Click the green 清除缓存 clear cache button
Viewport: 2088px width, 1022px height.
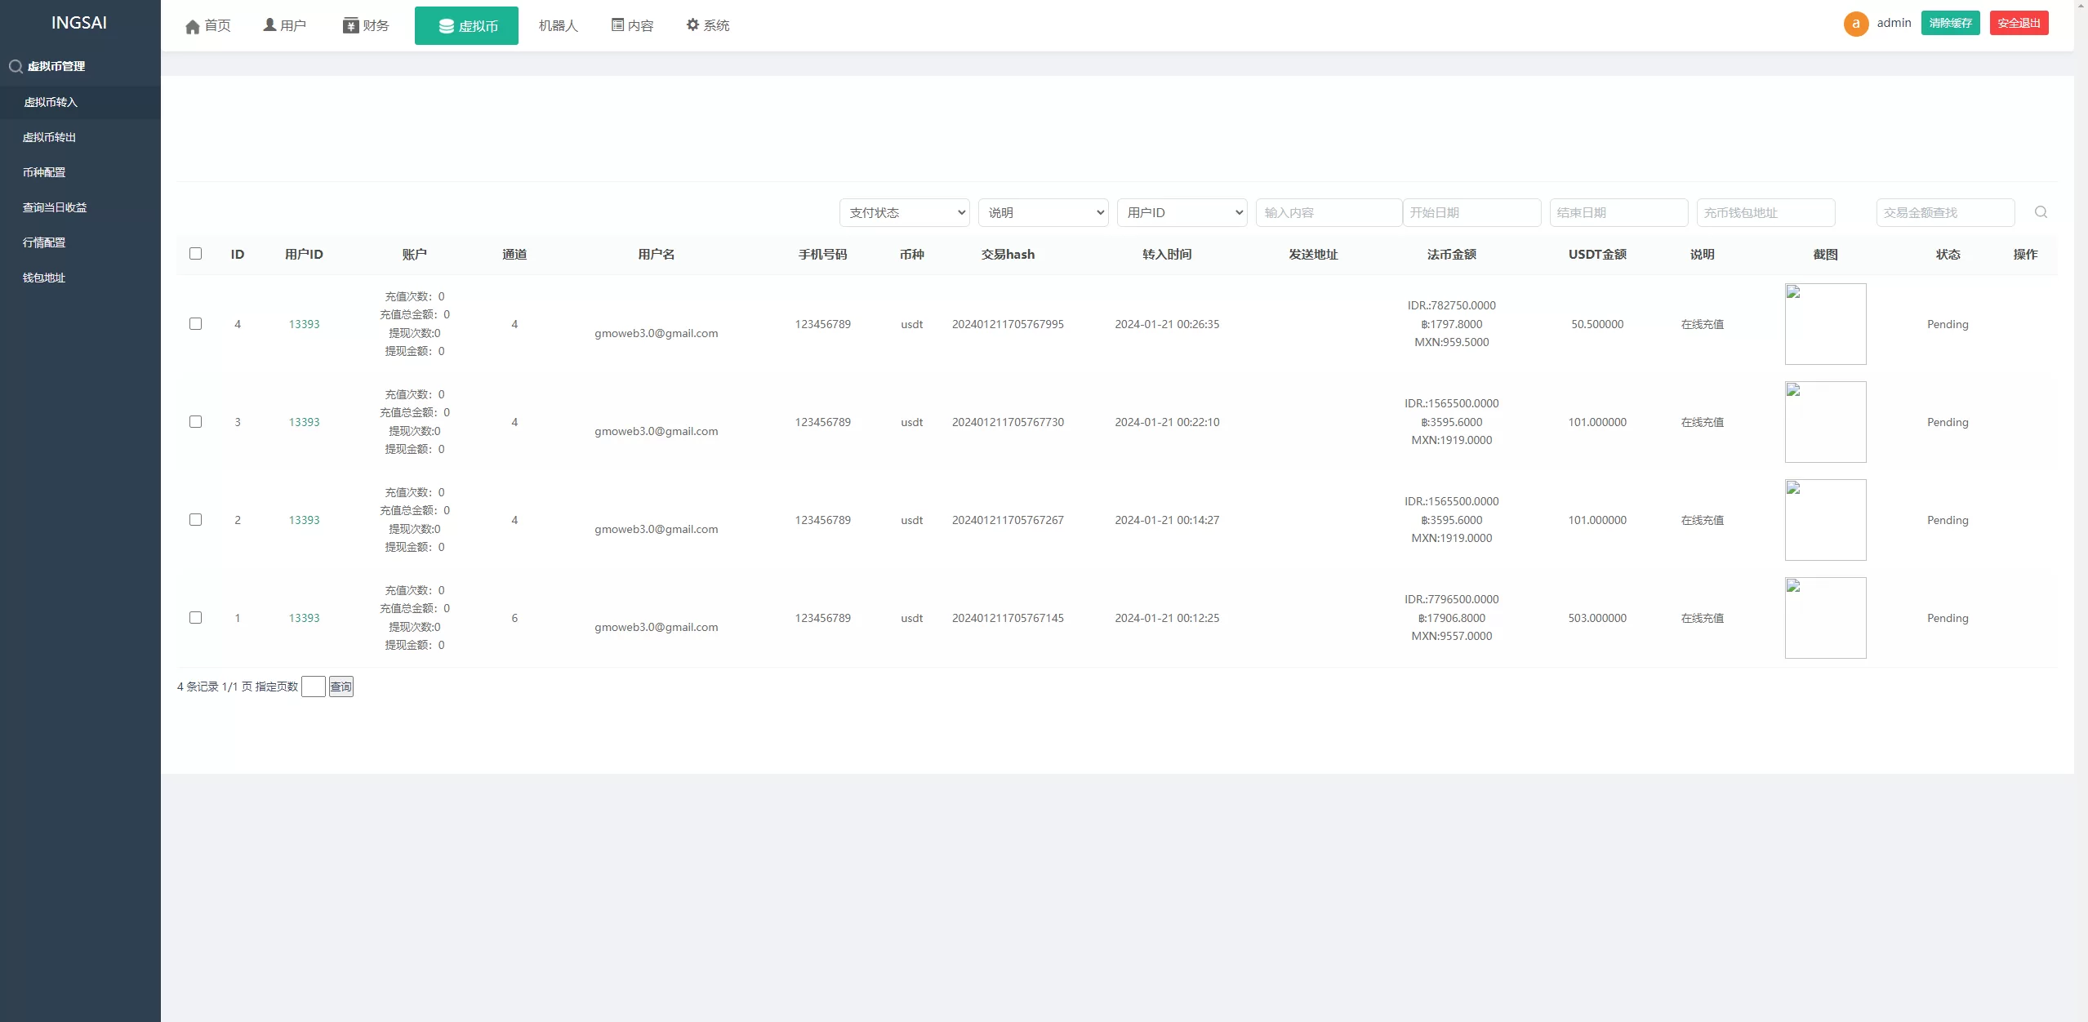(1950, 23)
